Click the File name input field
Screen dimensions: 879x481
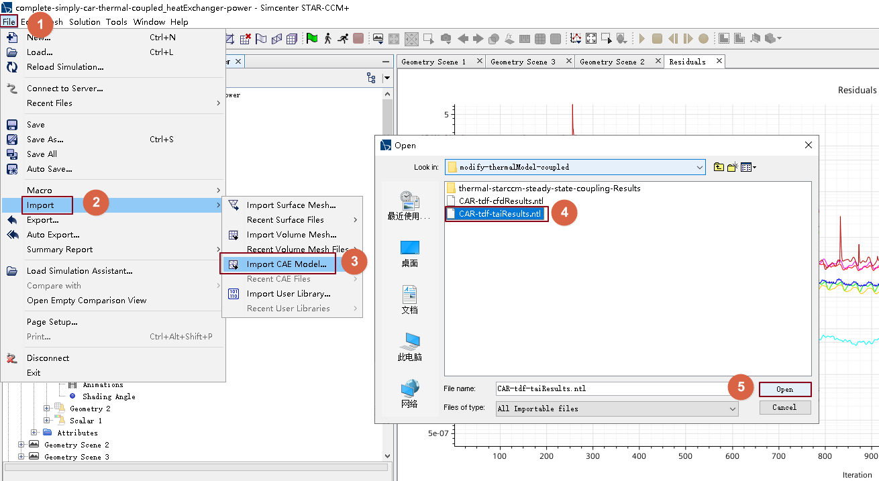click(617, 388)
